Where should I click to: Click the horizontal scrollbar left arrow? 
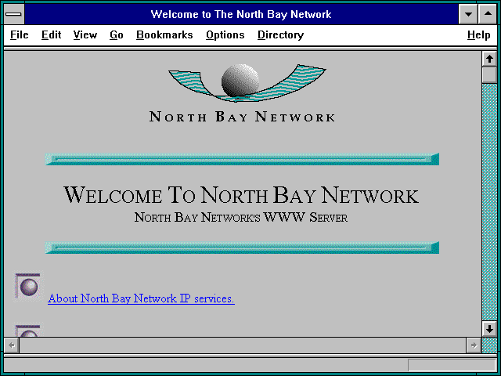coord(12,345)
